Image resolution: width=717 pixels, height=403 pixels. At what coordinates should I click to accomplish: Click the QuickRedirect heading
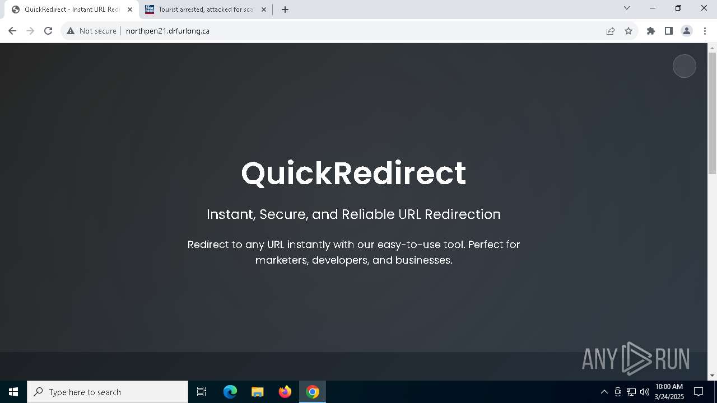(x=353, y=173)
